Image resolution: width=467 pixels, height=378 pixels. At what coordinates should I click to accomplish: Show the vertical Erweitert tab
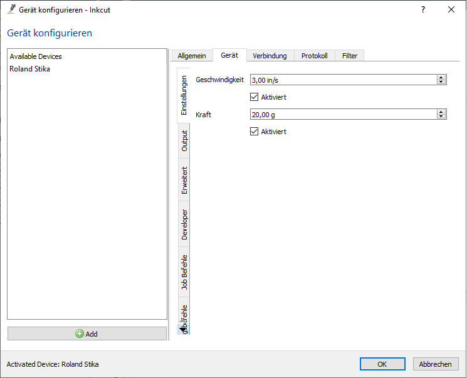pos(184,181)
